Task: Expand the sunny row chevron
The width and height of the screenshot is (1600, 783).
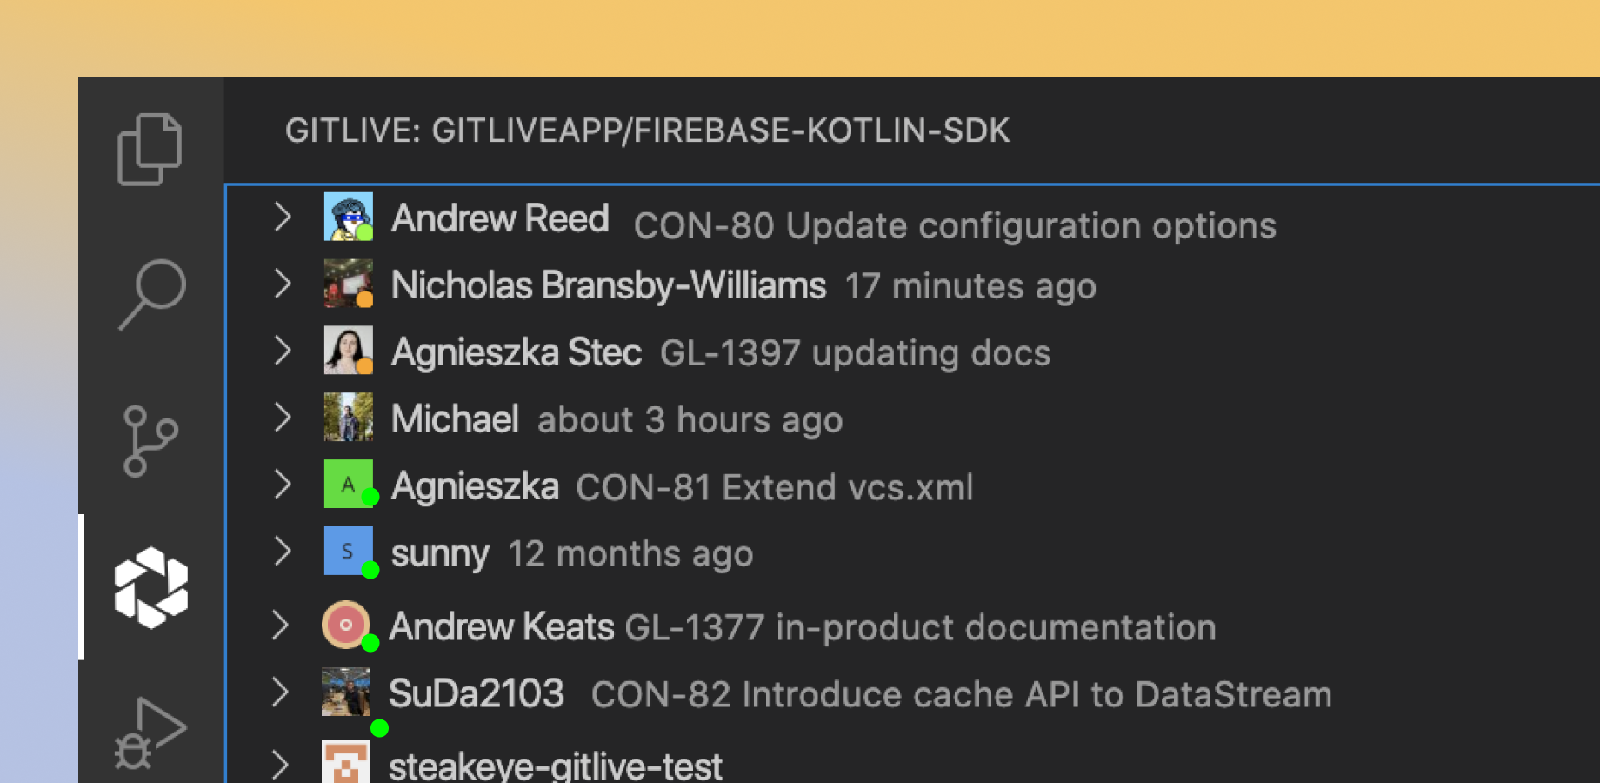Action: [282, 551]
